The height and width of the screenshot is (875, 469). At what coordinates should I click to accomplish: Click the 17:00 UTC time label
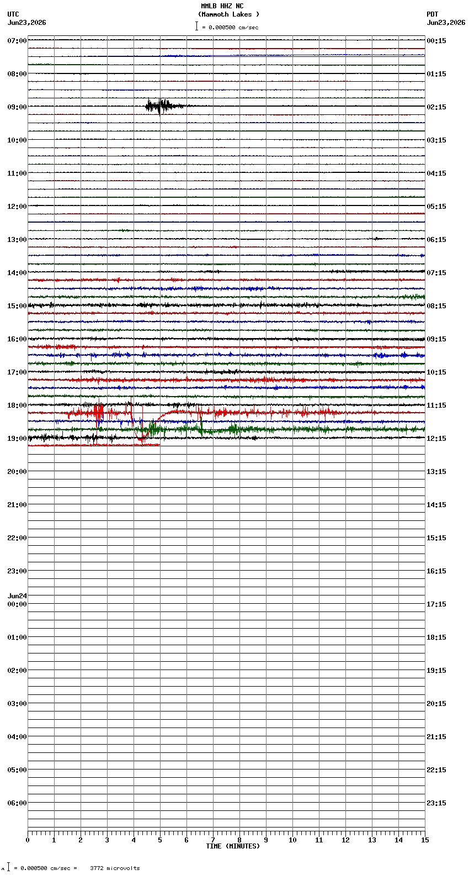(17, 372)
